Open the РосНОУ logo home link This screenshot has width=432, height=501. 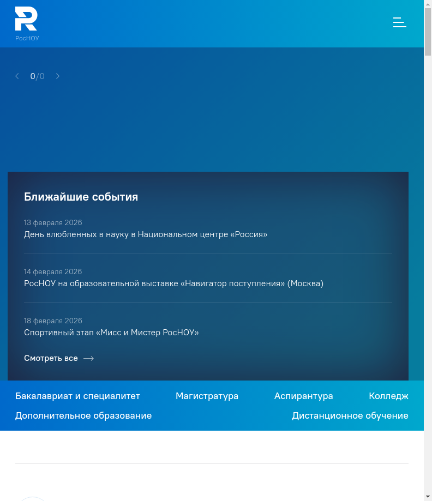tap(27, 24)
